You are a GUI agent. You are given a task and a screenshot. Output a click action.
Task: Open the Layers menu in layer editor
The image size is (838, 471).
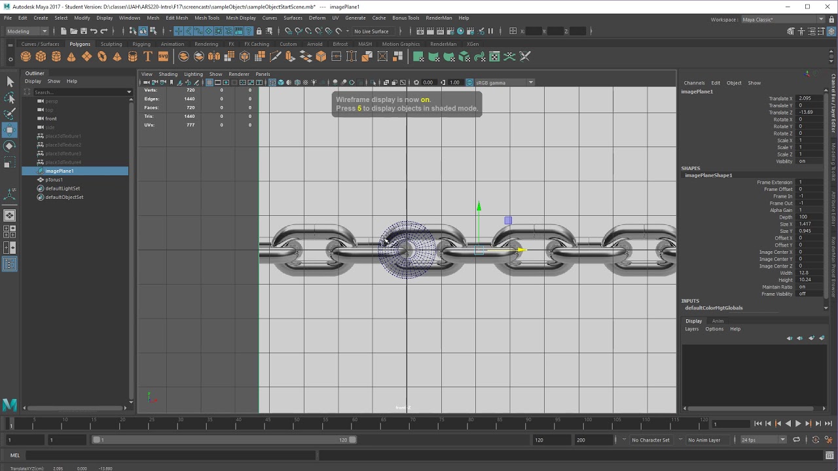[x=692, y=329]
